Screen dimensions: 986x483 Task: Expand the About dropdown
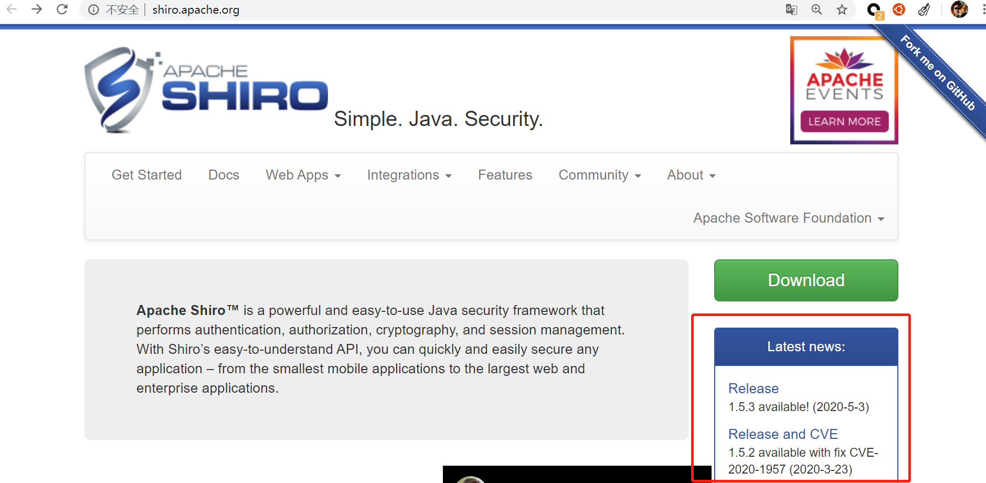(x=691, y=175)
